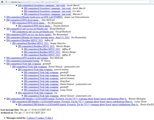
Task: Click author name W. Nelson
Action: coord(46,61)
